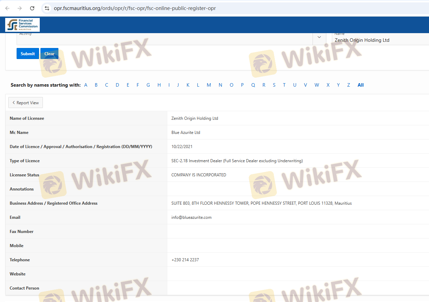The width and height of the screenshot is (429, 302).
Task: Filter names starting with U
Action: coord(295,85)
